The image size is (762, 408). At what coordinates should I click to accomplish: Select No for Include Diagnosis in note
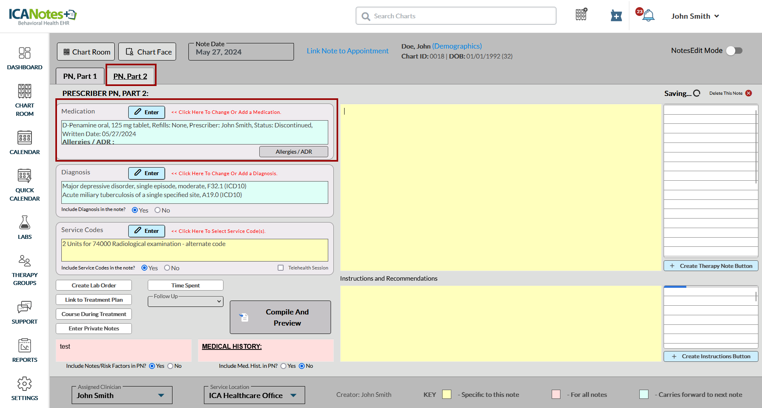(x=157, y=210)
